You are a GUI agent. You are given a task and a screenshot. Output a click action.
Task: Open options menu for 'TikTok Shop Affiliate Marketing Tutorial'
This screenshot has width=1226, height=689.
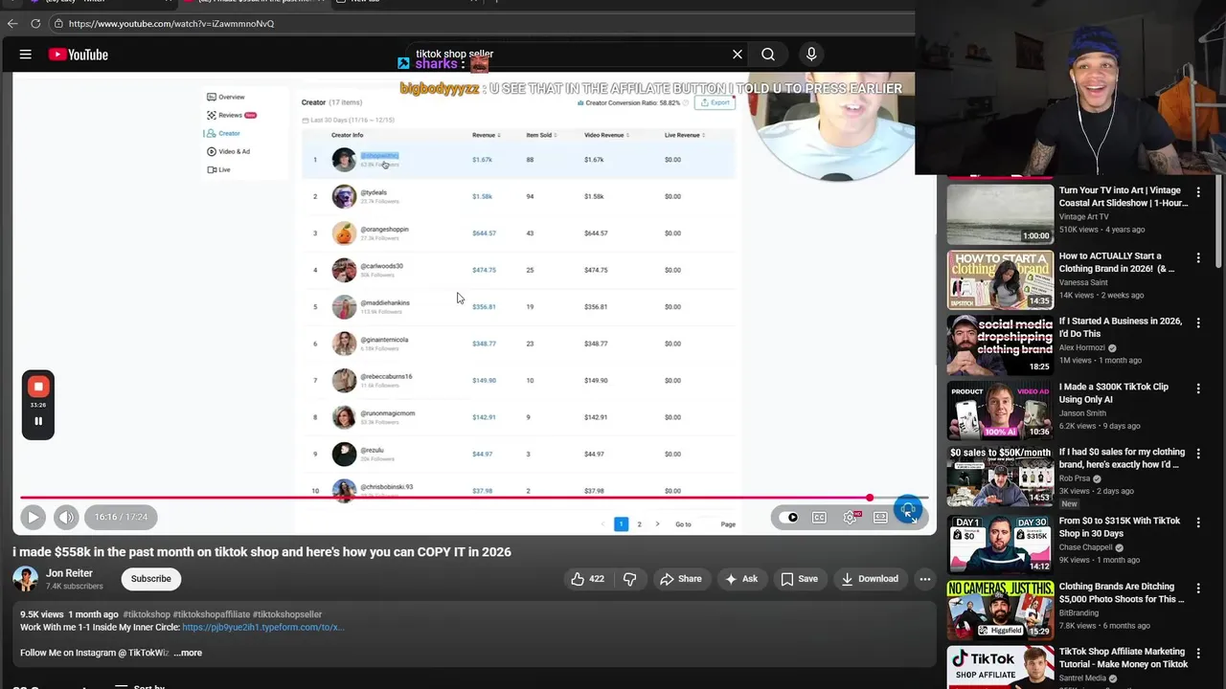[x=1198, y=654]
